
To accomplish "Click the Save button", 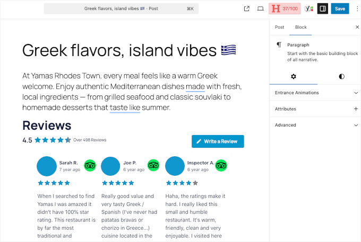I will pos(340,8).
